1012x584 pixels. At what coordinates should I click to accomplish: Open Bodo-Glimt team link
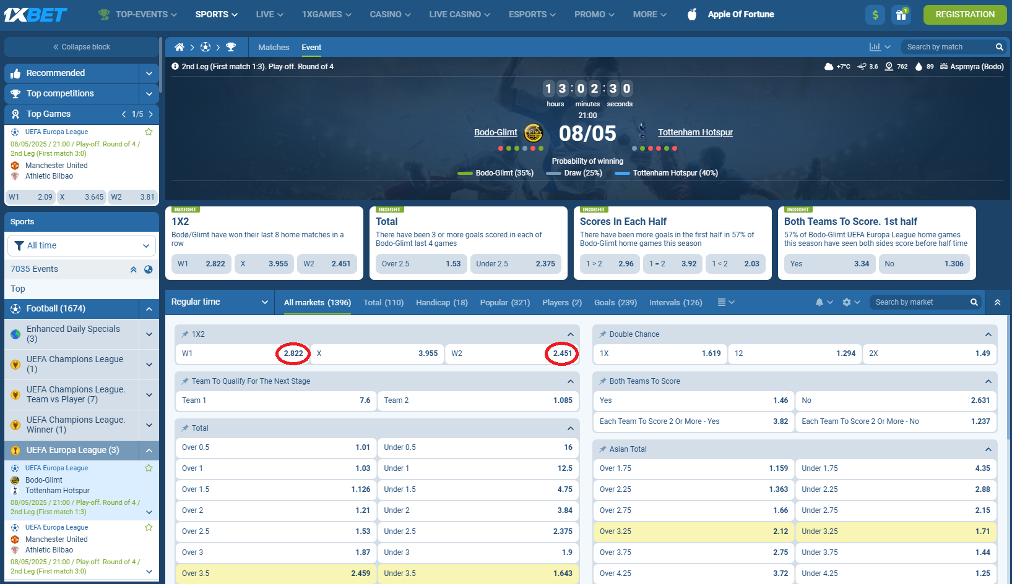496,132
